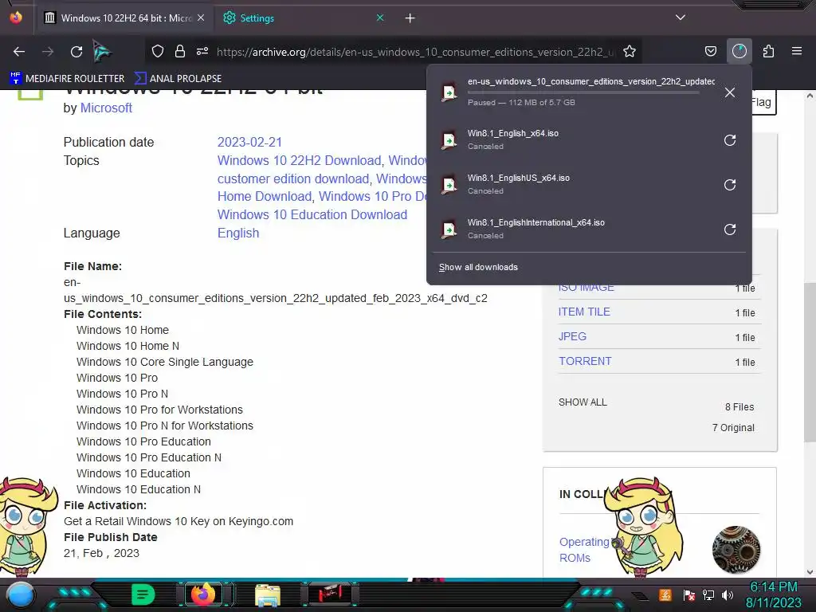Screen dimensions: 816x612
Task: Cancel the paused Windows 10 download
Action: 730,92
